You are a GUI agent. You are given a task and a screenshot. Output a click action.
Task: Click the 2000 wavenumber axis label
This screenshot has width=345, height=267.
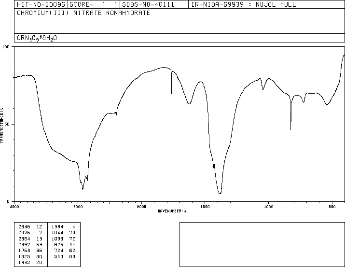coord(141,207)
